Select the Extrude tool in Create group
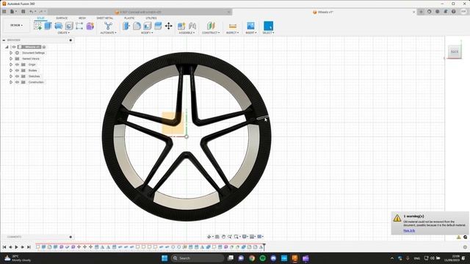The image size is (470, 264). (48, 26)
